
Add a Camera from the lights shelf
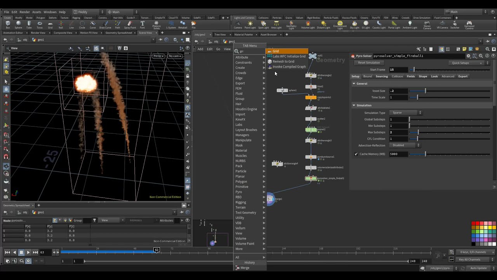pos(238,25)
